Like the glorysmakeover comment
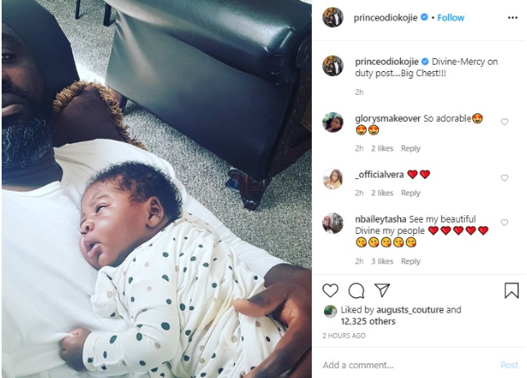This screenshot has width=527, height=378. [x=504, y=122]
